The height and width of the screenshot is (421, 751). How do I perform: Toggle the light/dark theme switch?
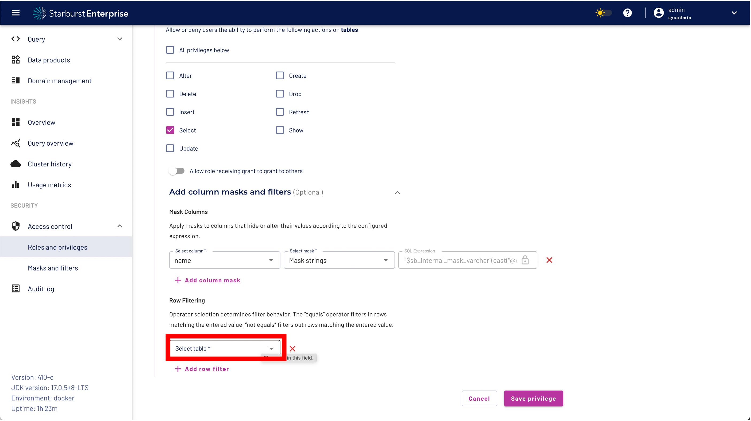point(603,13)
